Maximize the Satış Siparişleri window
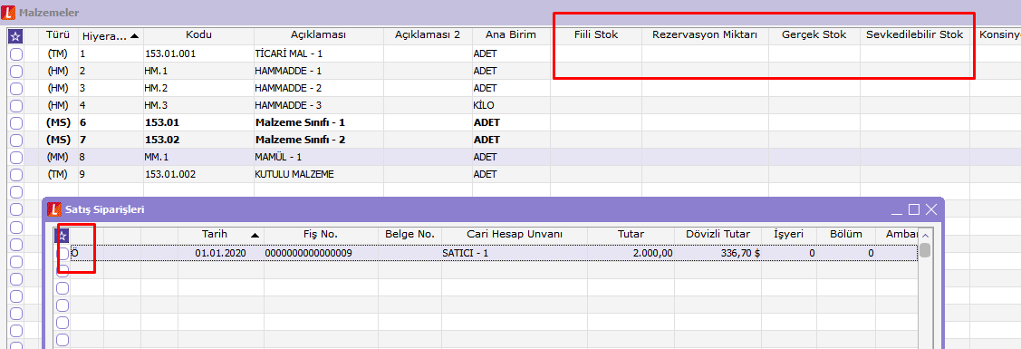Image resolution: width=1021 pixels, height=349 pixels. click(x=913, y=209)
